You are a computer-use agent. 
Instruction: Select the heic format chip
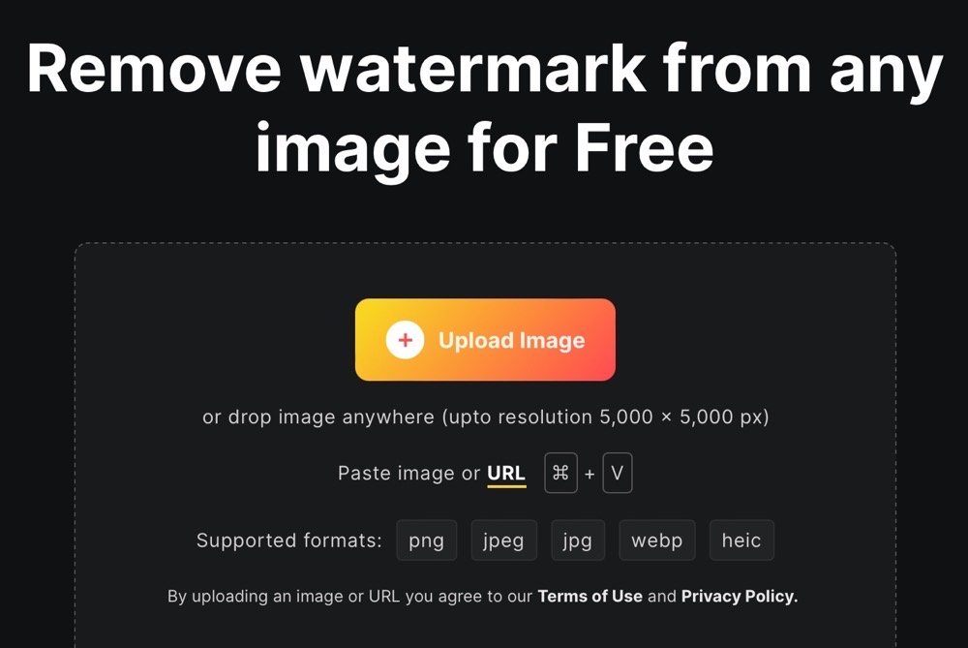[x=741, y=540]
